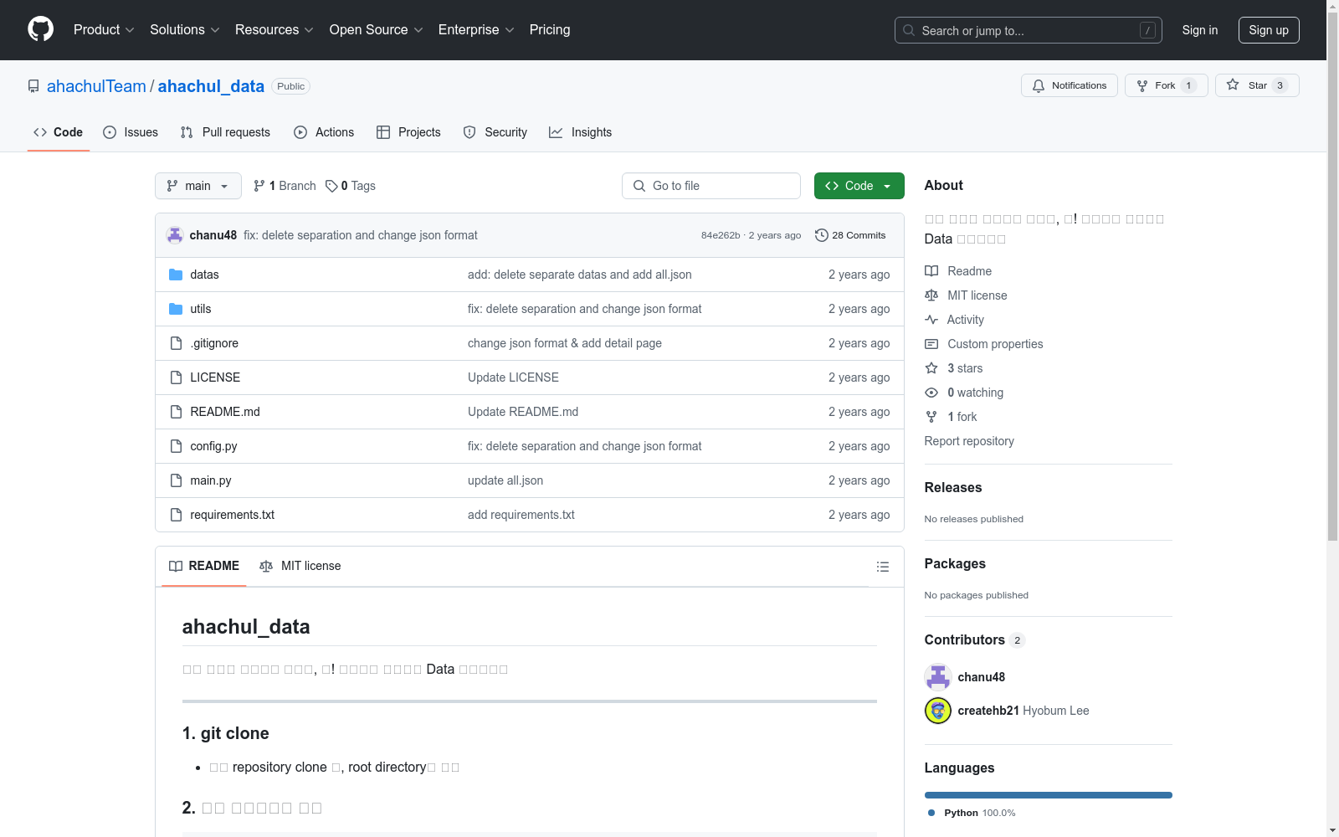Viewport: 1339px width, 837px height.
Task: Click the repository icon before ahachulTeam
Action: pos(33,86)
